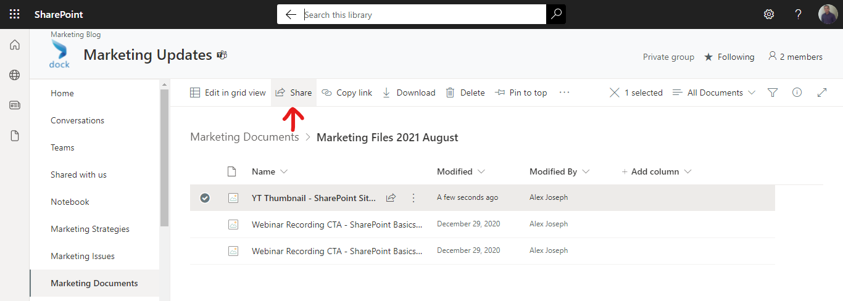Click the search magnifier button
Image resolution: width=843 pixels, height=301 pixels.
(556, 14)
